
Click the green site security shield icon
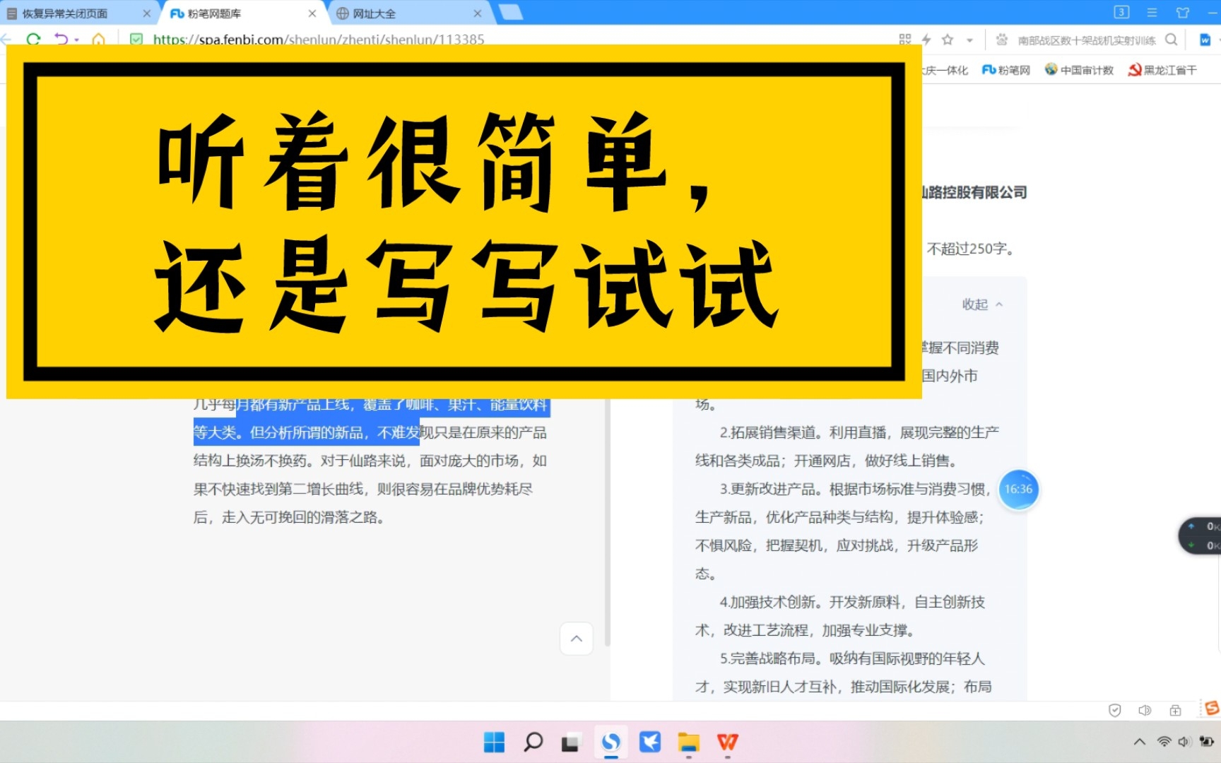136,40
